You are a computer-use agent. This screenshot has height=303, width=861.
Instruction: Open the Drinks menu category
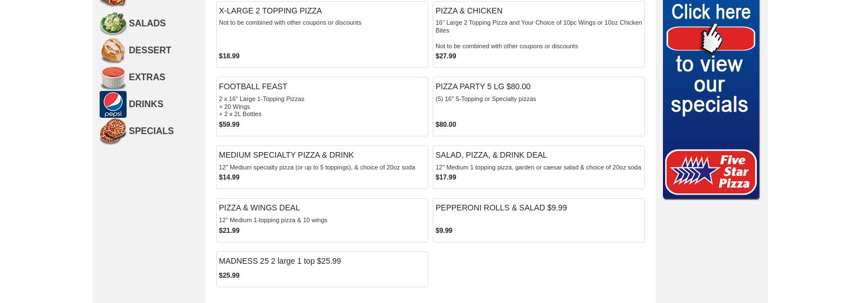[146, 104]
